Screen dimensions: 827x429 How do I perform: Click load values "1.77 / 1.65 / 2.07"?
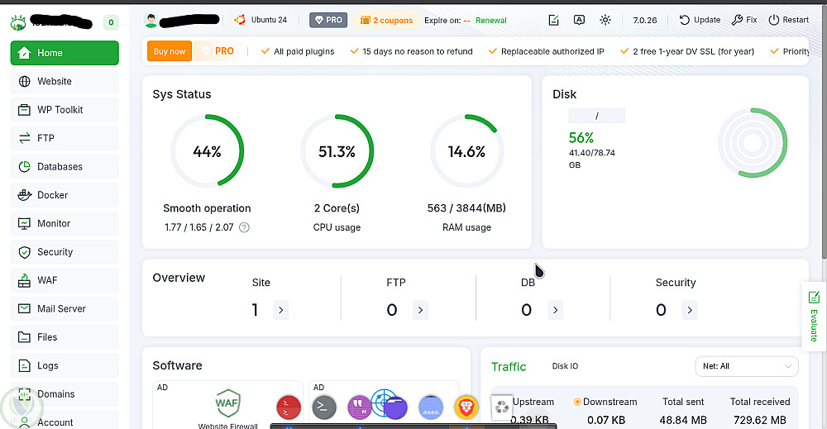[x=198, y=227]
